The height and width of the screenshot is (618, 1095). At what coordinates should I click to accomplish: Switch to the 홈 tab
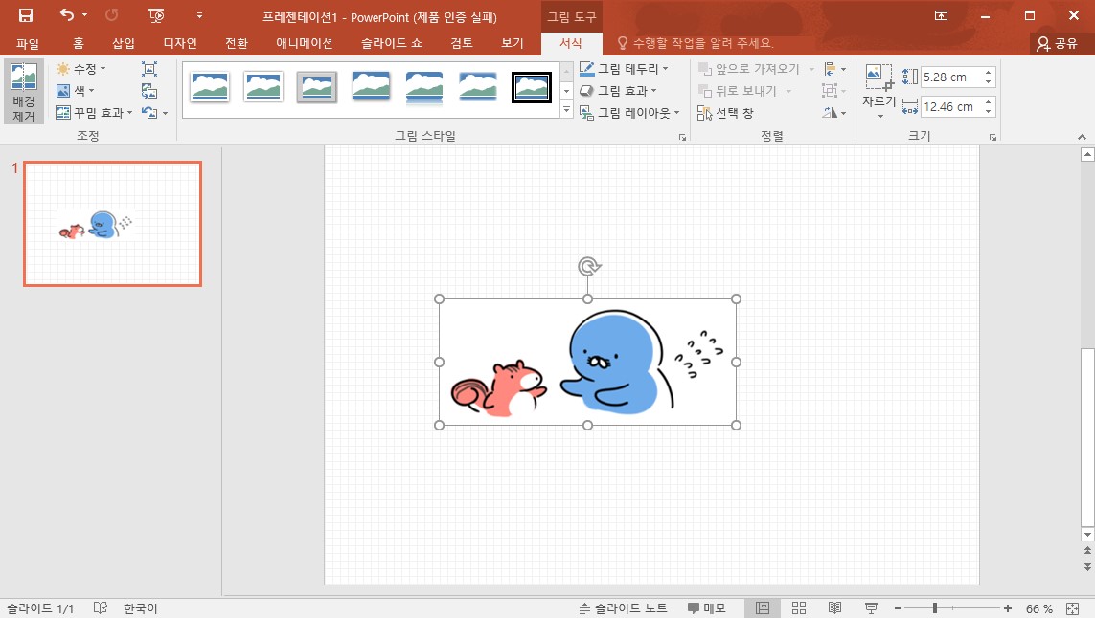[x=79, y=43]
